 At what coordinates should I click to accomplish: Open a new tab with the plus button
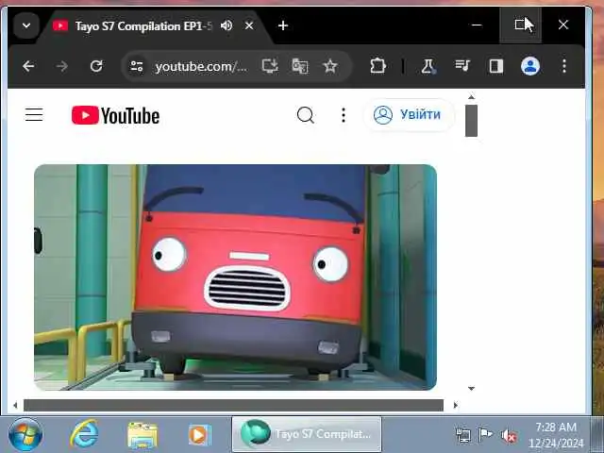(x=283, y=25)
